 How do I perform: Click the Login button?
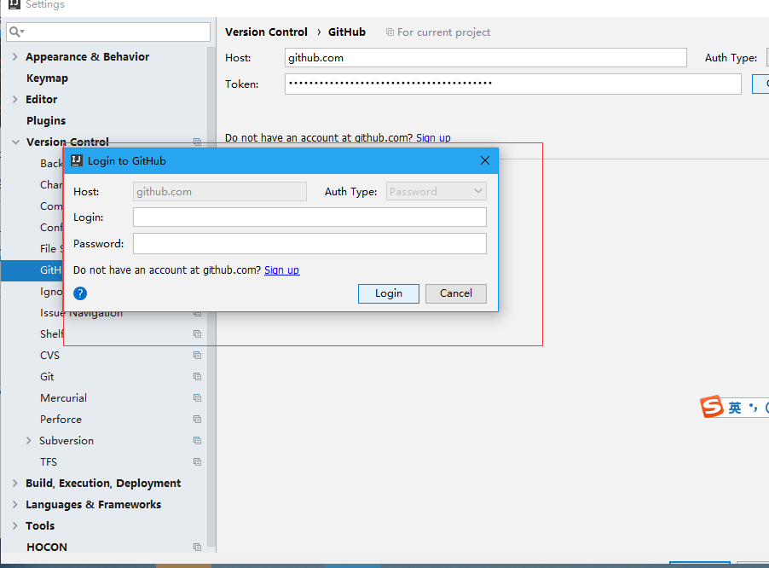[389, 293]
